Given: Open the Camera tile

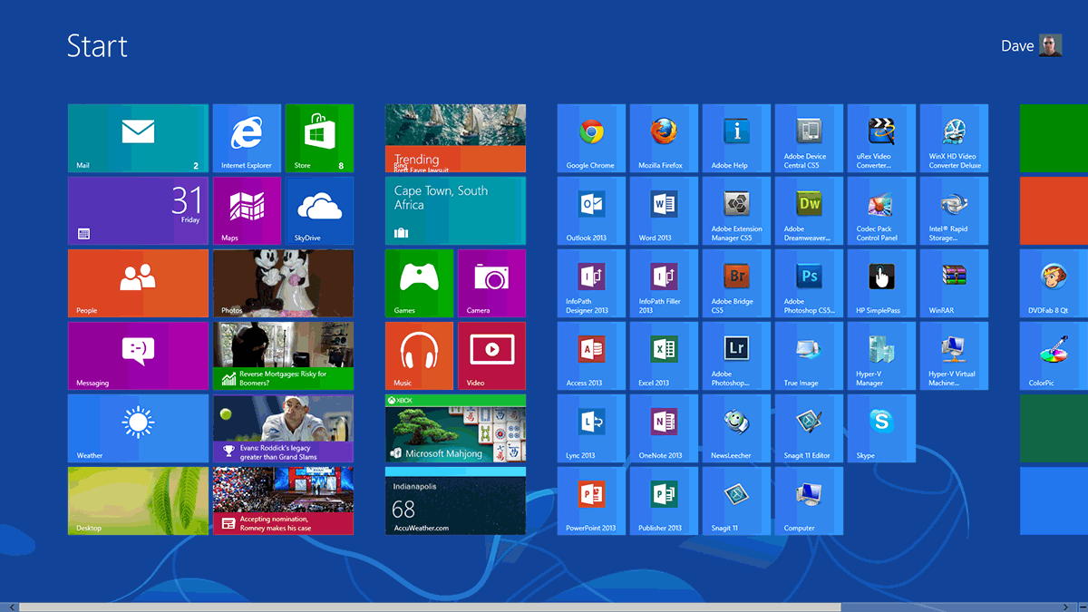Looking at the screenshot, I should [491, 283].
